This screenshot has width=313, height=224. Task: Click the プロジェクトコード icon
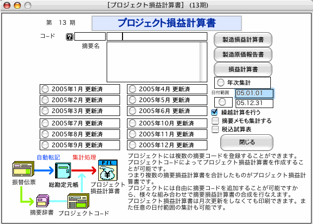(x=78, y=201)
